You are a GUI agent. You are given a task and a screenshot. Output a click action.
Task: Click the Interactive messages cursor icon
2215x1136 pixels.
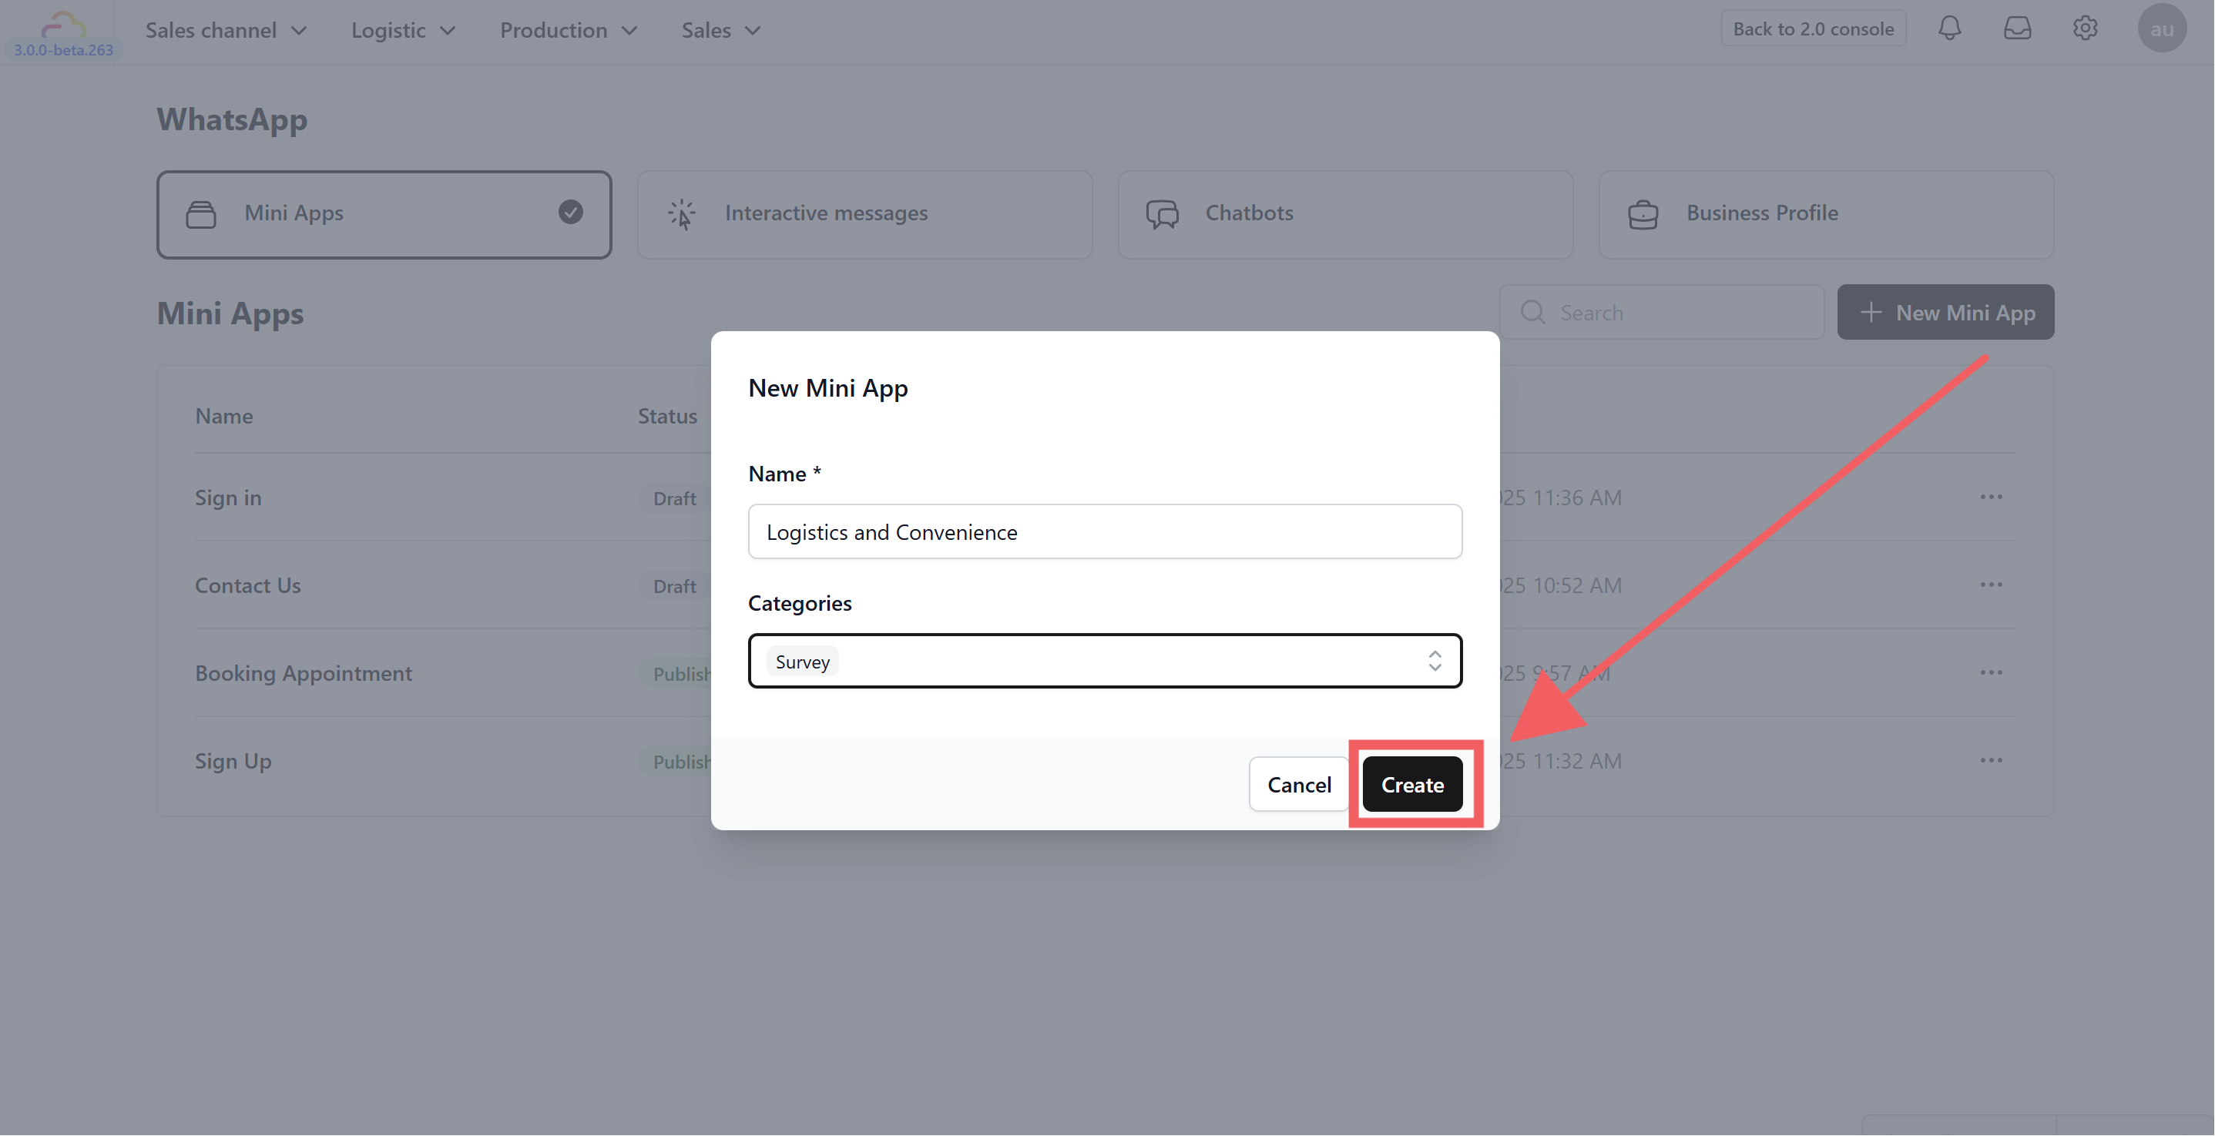click(682, 214)
